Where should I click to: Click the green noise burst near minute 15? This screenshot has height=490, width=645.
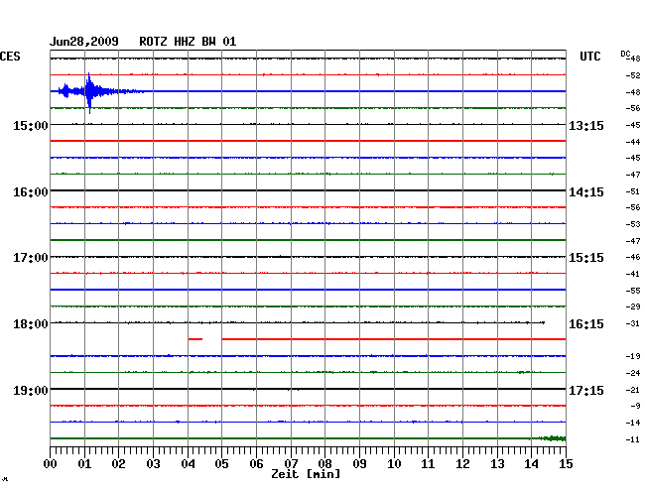pos(553,438)
